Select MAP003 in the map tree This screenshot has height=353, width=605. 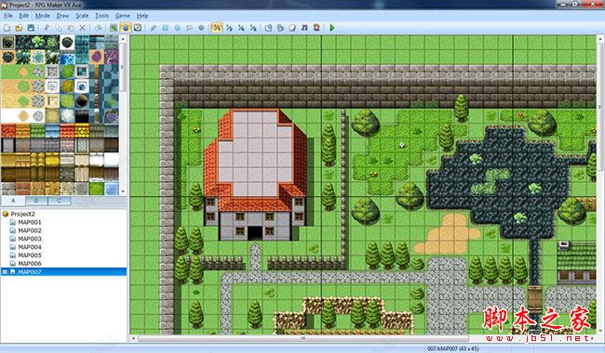click(30, 239)
